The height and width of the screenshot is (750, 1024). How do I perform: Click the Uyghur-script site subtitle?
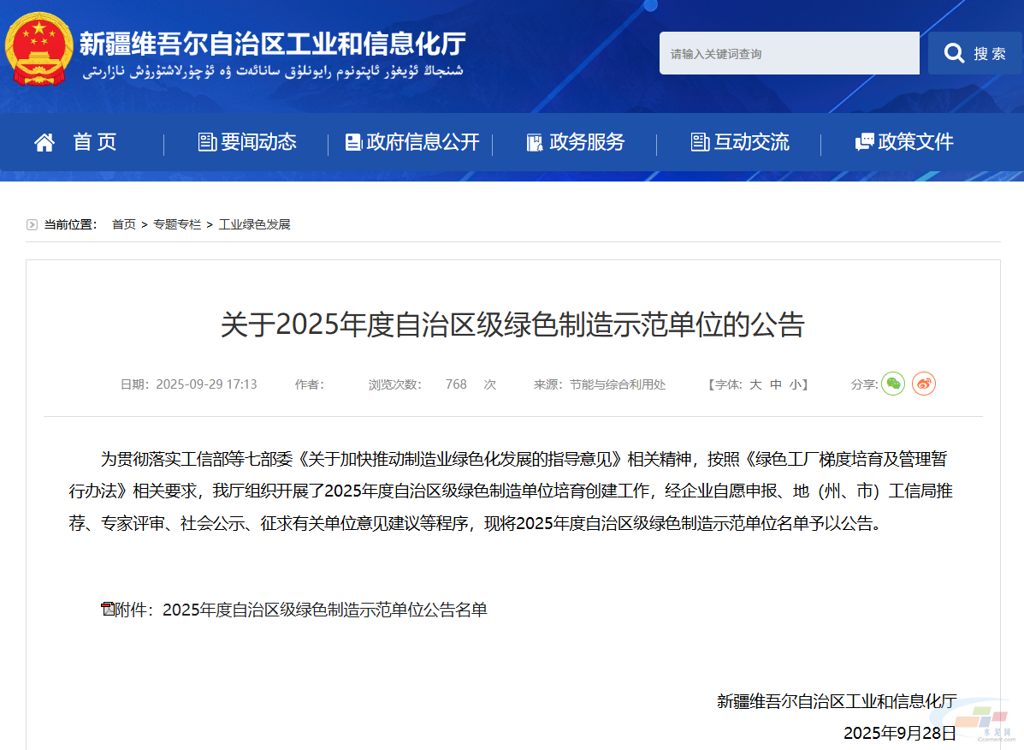[x=272, y=70]
